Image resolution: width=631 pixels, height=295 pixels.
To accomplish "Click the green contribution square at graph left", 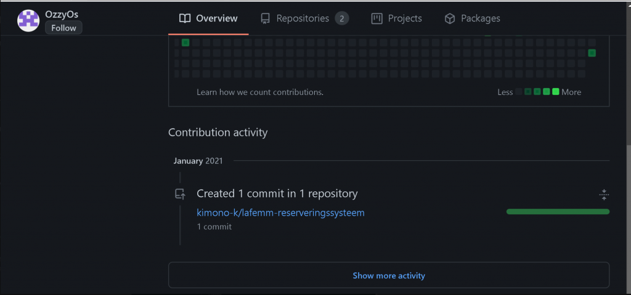I will (x=185, y=42).
